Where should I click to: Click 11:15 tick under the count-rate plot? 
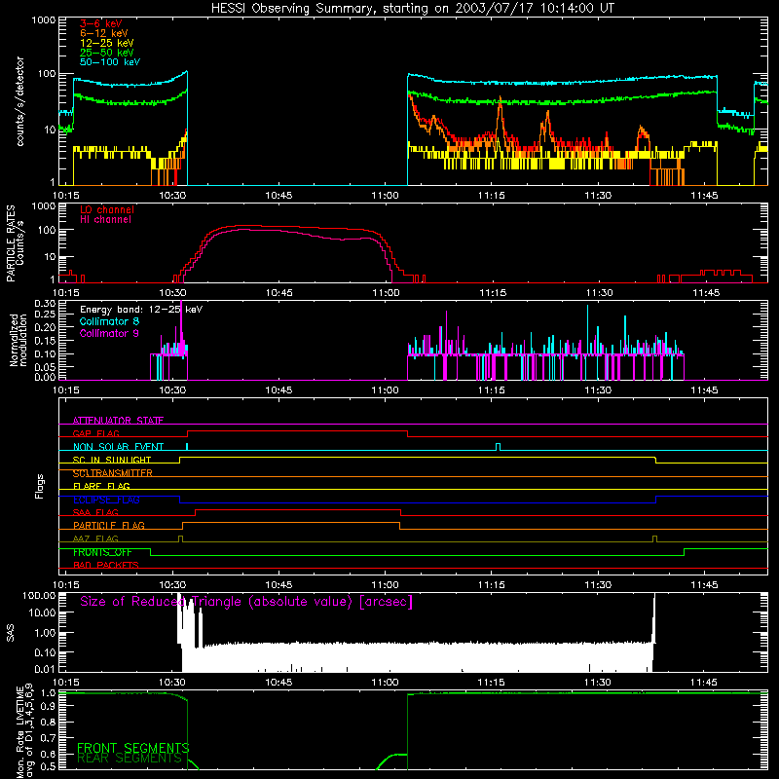[x=492, y=196]
